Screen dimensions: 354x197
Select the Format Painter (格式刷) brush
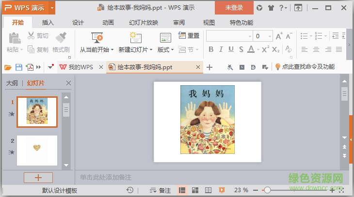(61, 37)
